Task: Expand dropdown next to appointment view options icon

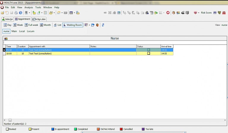Action: coord(89,25)
